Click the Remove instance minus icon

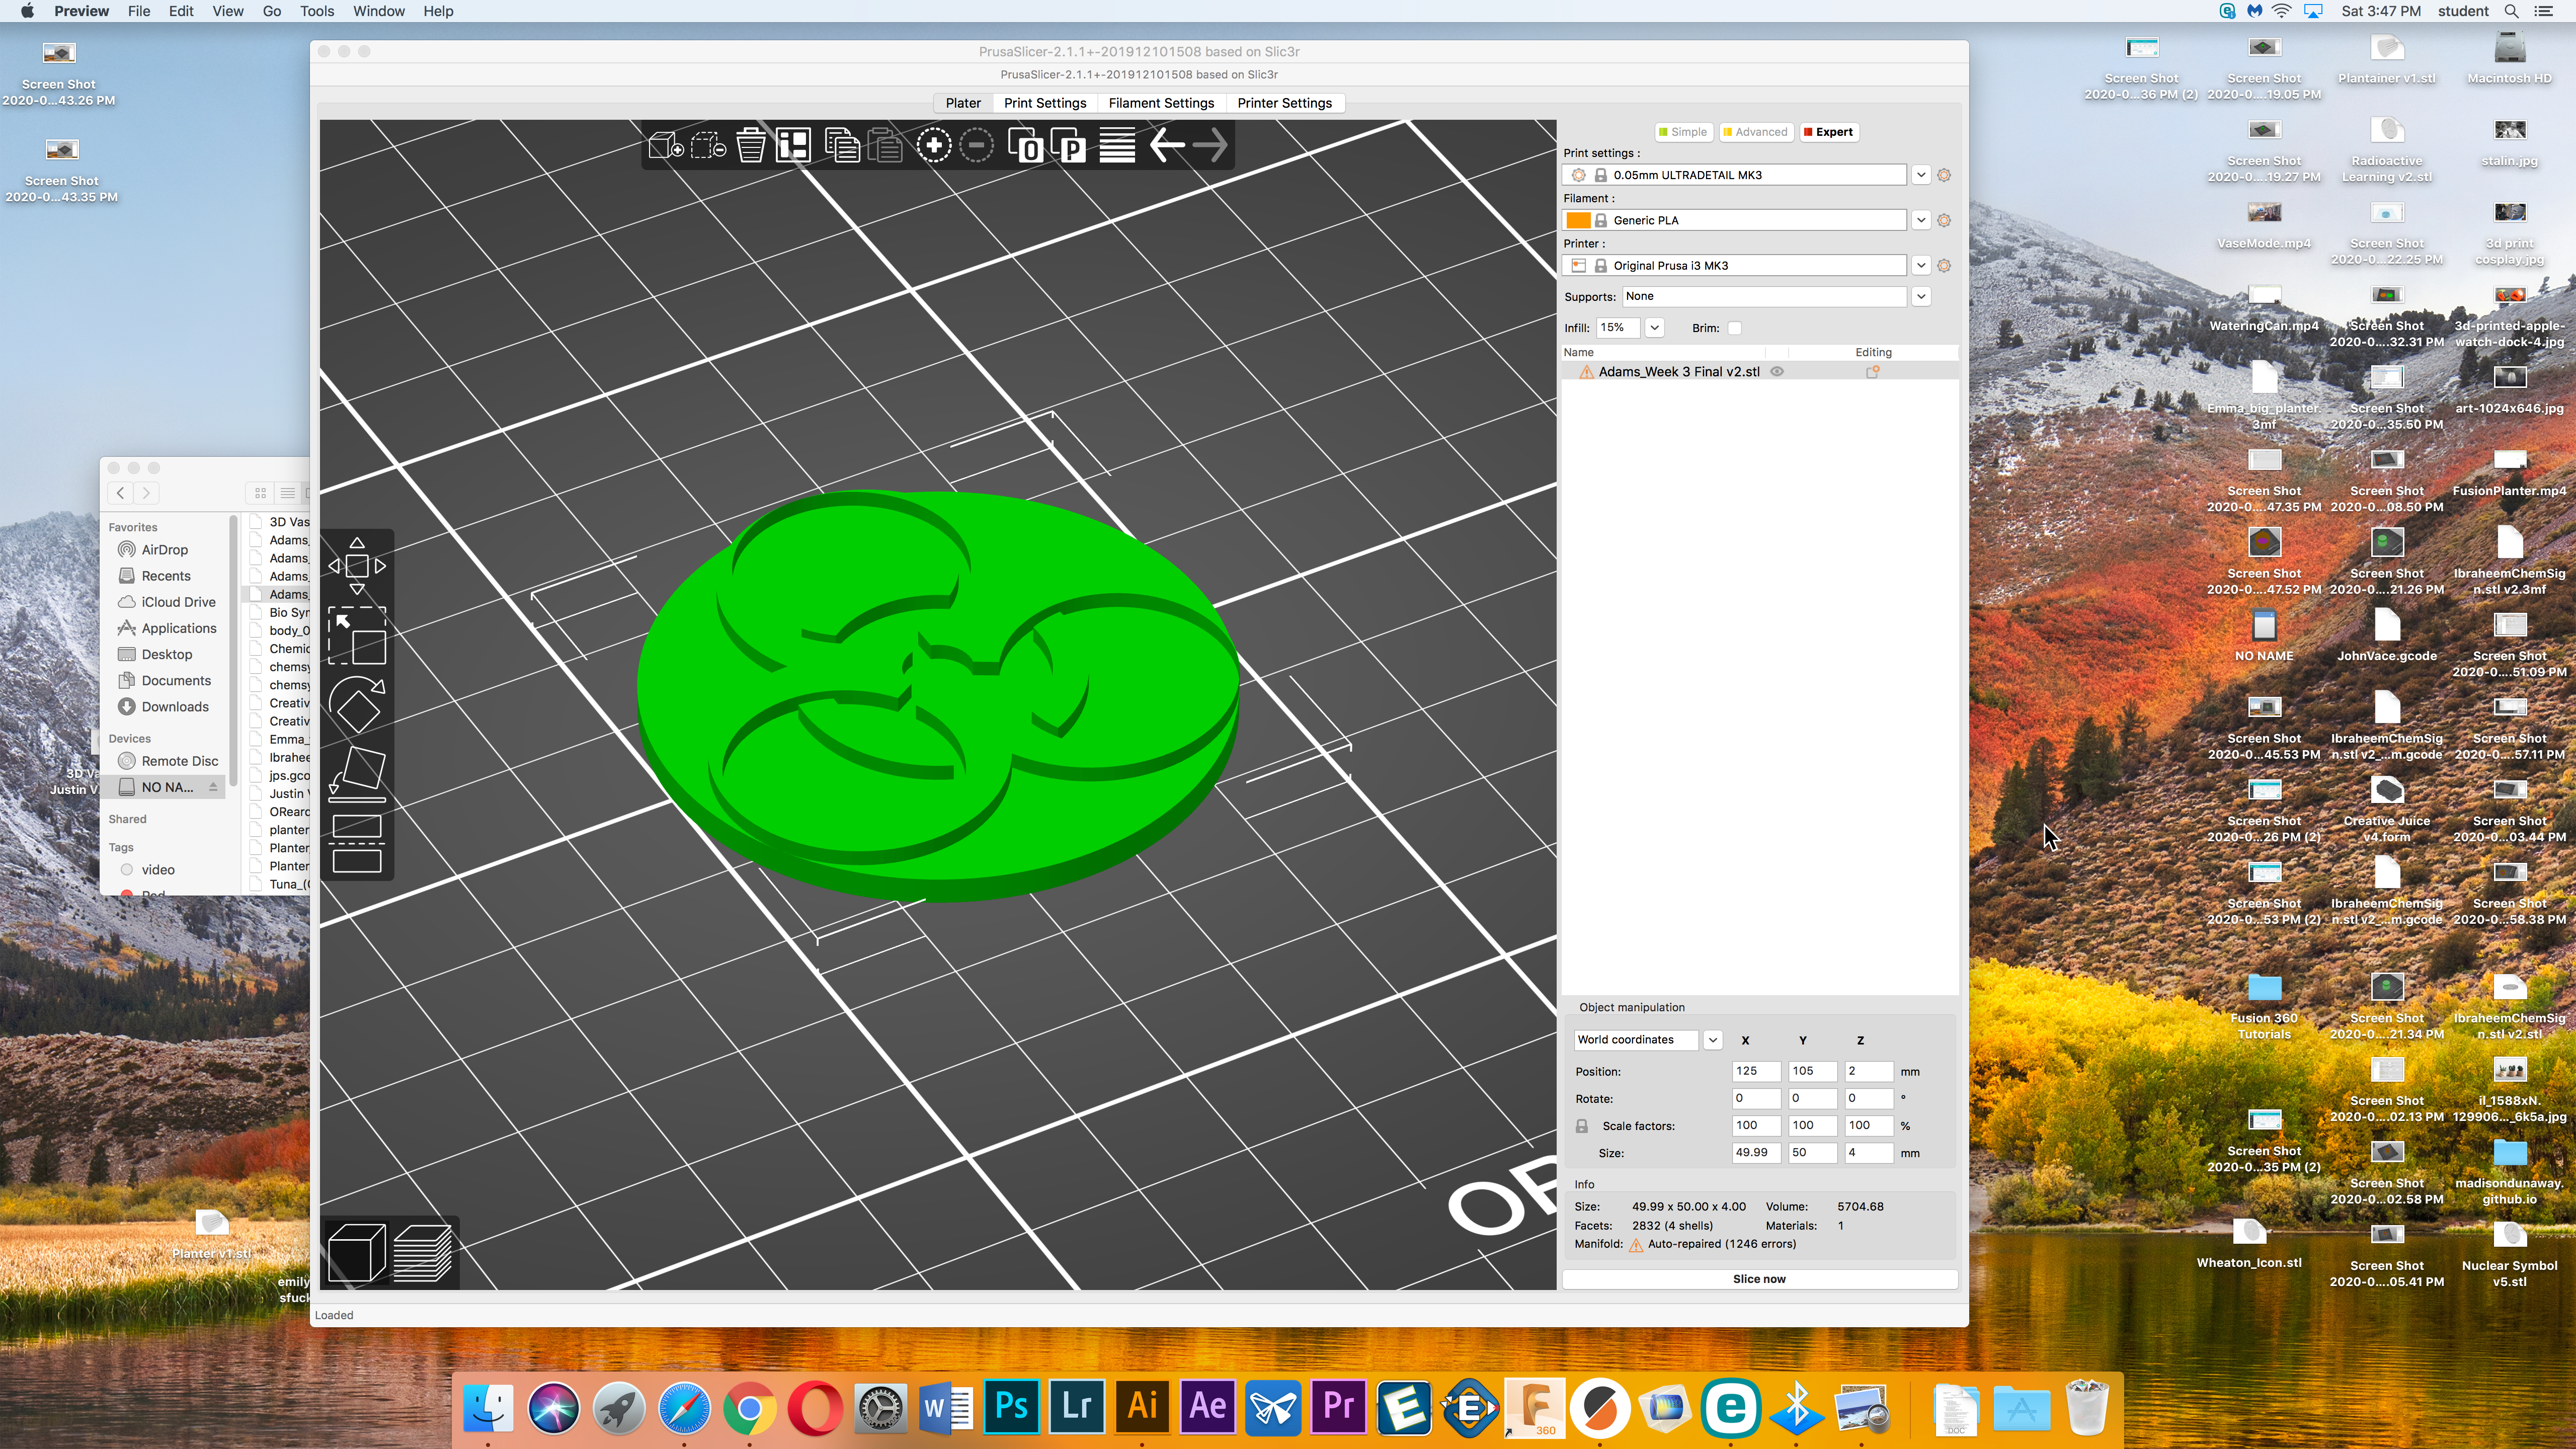pyautogui.click(x=976, y=146)
